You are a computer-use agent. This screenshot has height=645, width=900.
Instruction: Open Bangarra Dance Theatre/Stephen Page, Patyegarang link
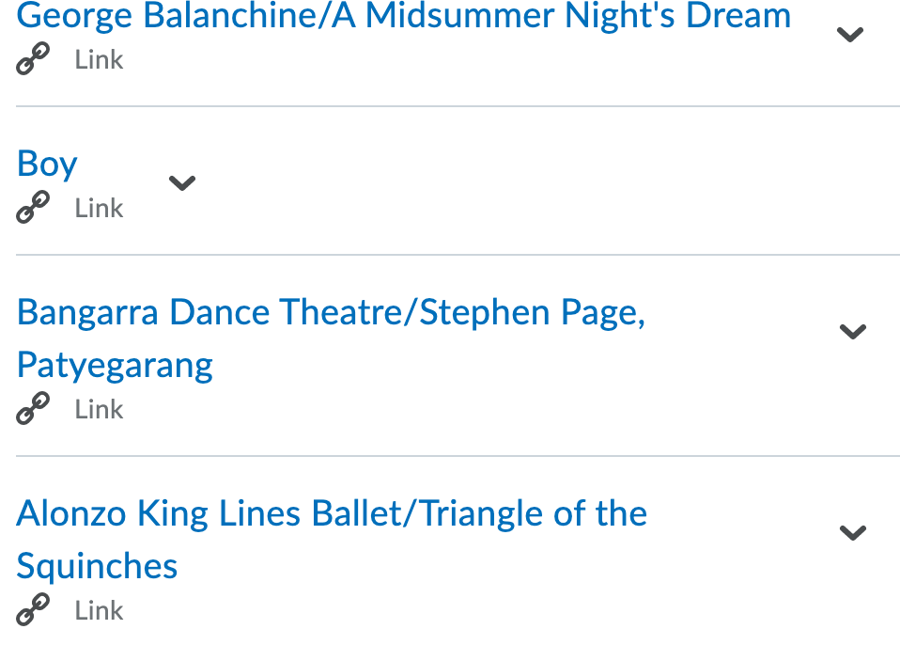pos(332,338)
